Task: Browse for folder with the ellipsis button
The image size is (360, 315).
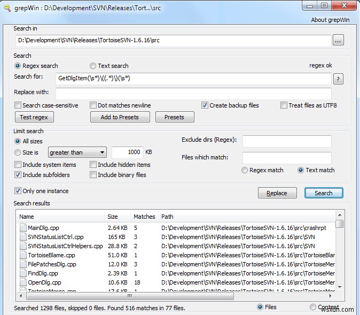Action: click(338, 41)
